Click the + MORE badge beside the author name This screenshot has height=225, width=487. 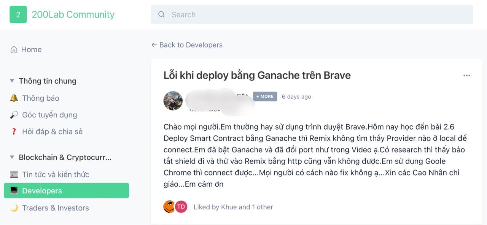point(265,97)
